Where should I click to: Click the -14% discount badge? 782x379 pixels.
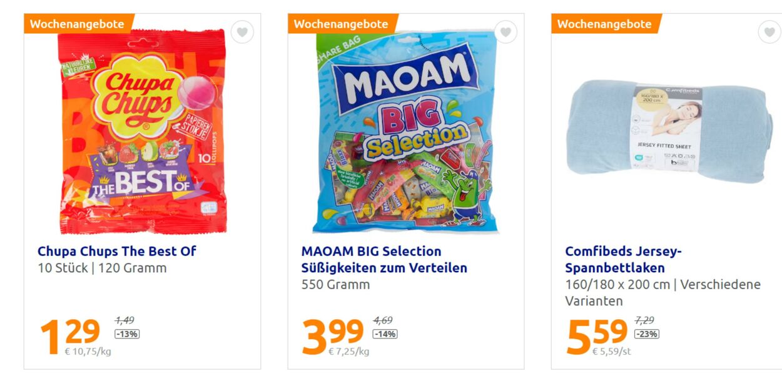point(385,334)
